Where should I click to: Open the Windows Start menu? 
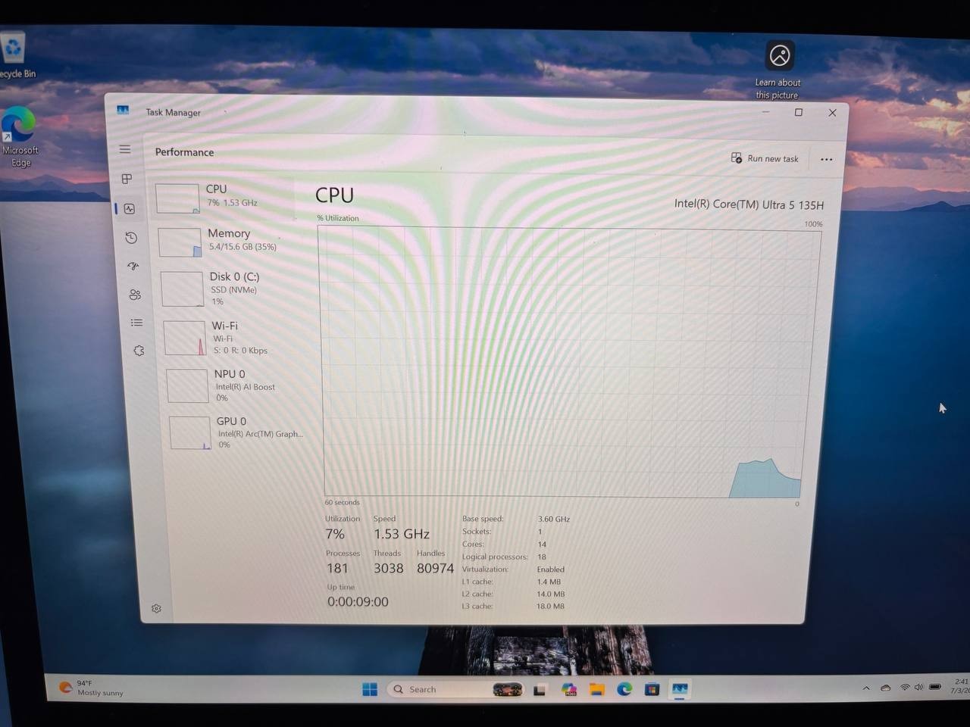coord(370,689)
